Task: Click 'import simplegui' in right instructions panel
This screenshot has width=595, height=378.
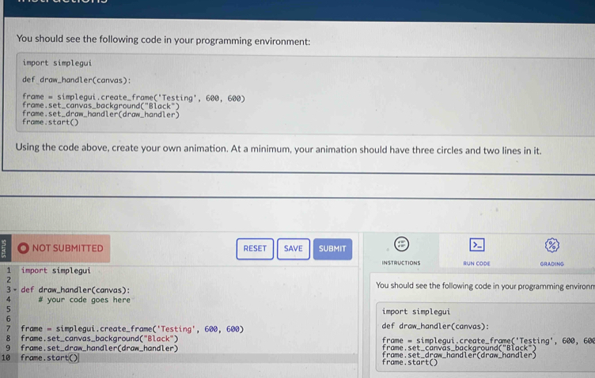Action: click(416, 312)
